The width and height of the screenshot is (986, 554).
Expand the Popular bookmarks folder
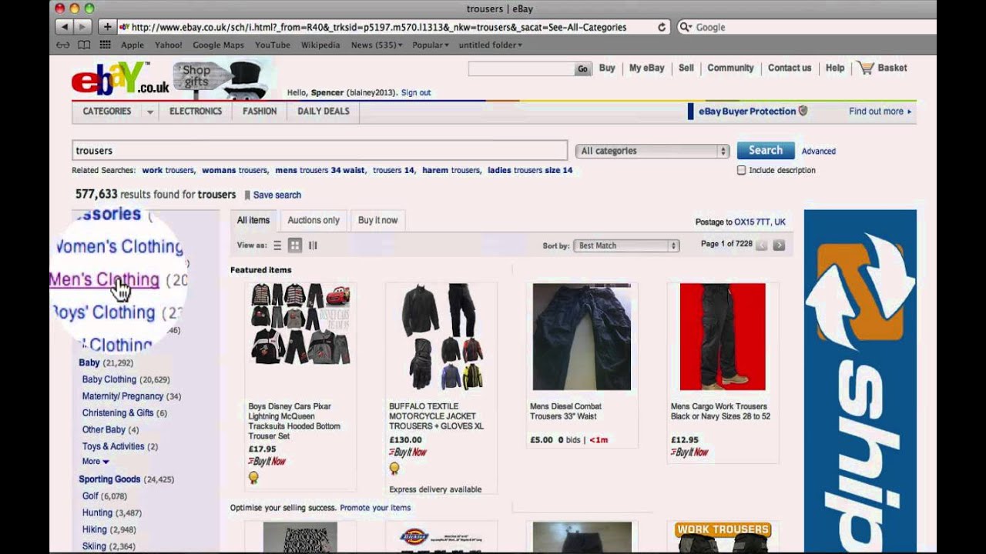pos(431,45)
